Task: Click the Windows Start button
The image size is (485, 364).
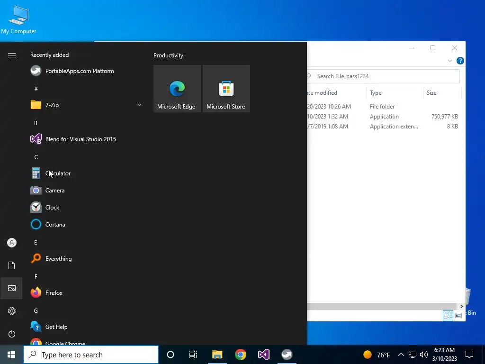Action: [x=11, y=355]
